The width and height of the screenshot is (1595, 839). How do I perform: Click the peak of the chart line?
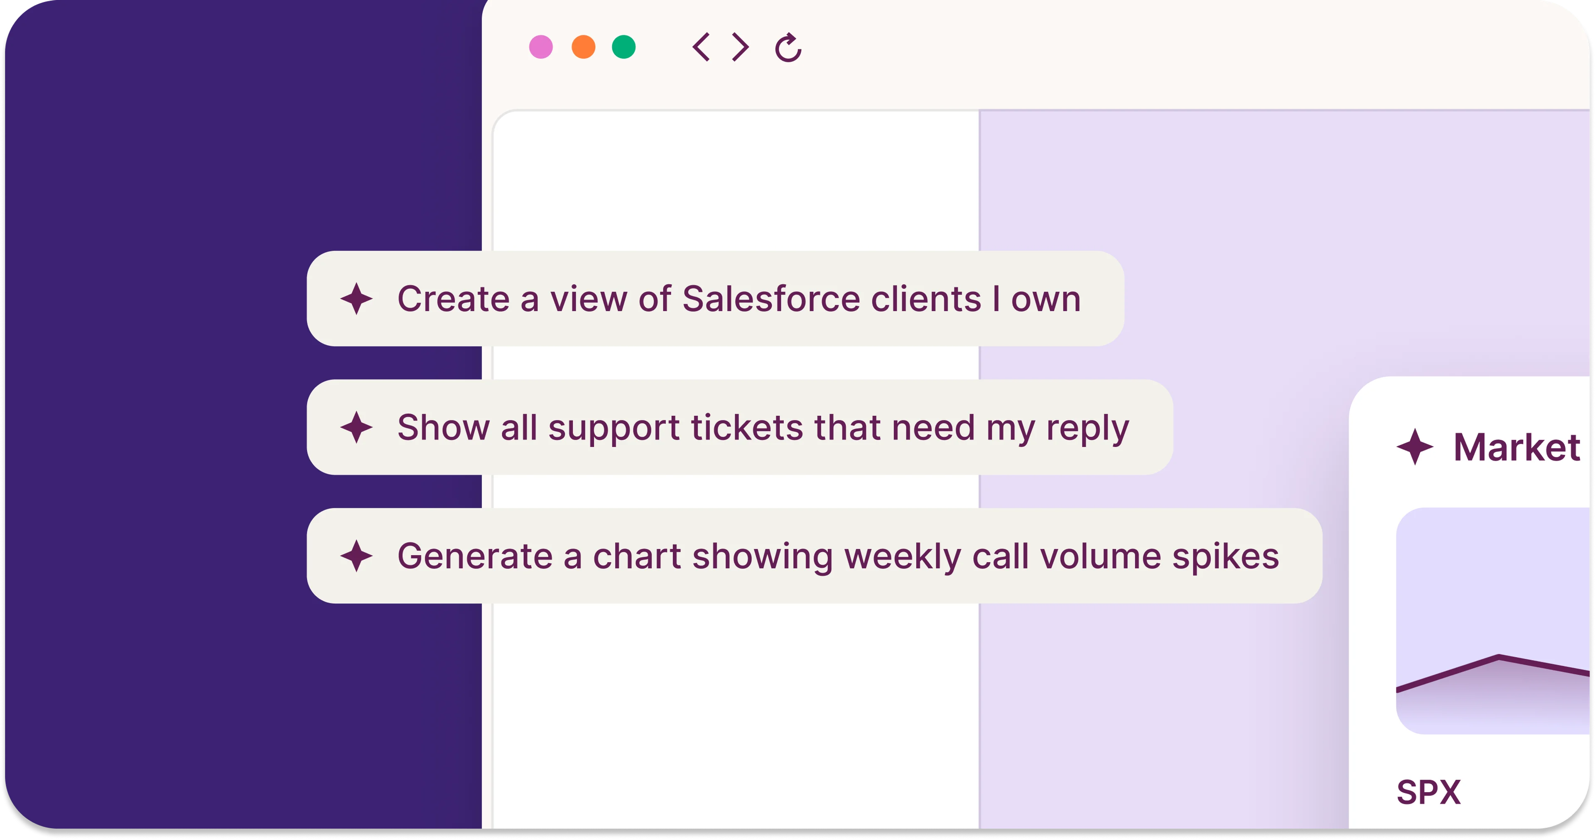[x=1499, y=657]
